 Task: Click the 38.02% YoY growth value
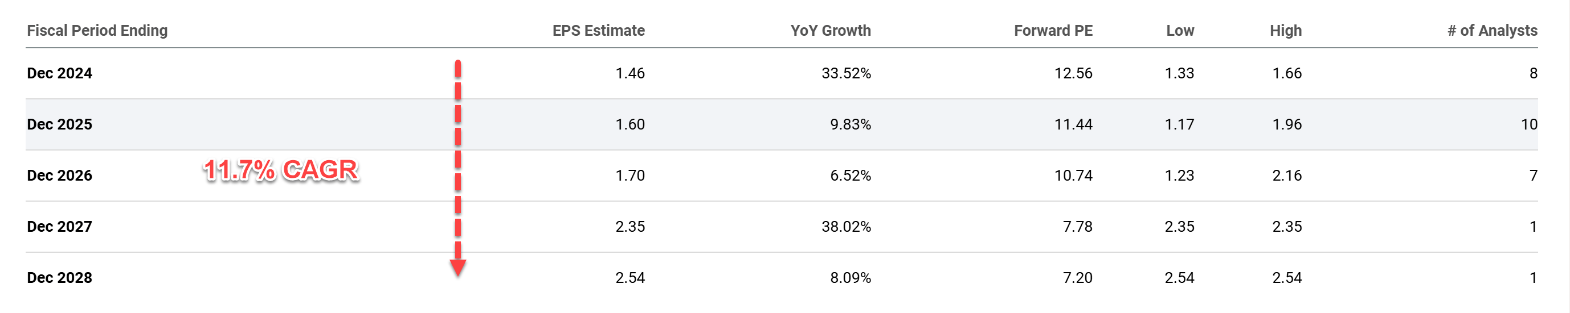point(846,226)
